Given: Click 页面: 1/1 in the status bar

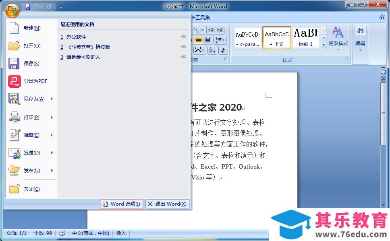Looking at the screenshot, I should 17,233.
